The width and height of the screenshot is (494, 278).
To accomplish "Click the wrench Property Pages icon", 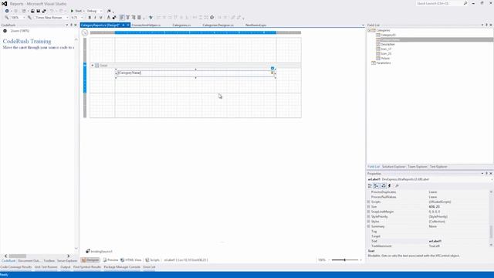I will click(x=397, y=186).
